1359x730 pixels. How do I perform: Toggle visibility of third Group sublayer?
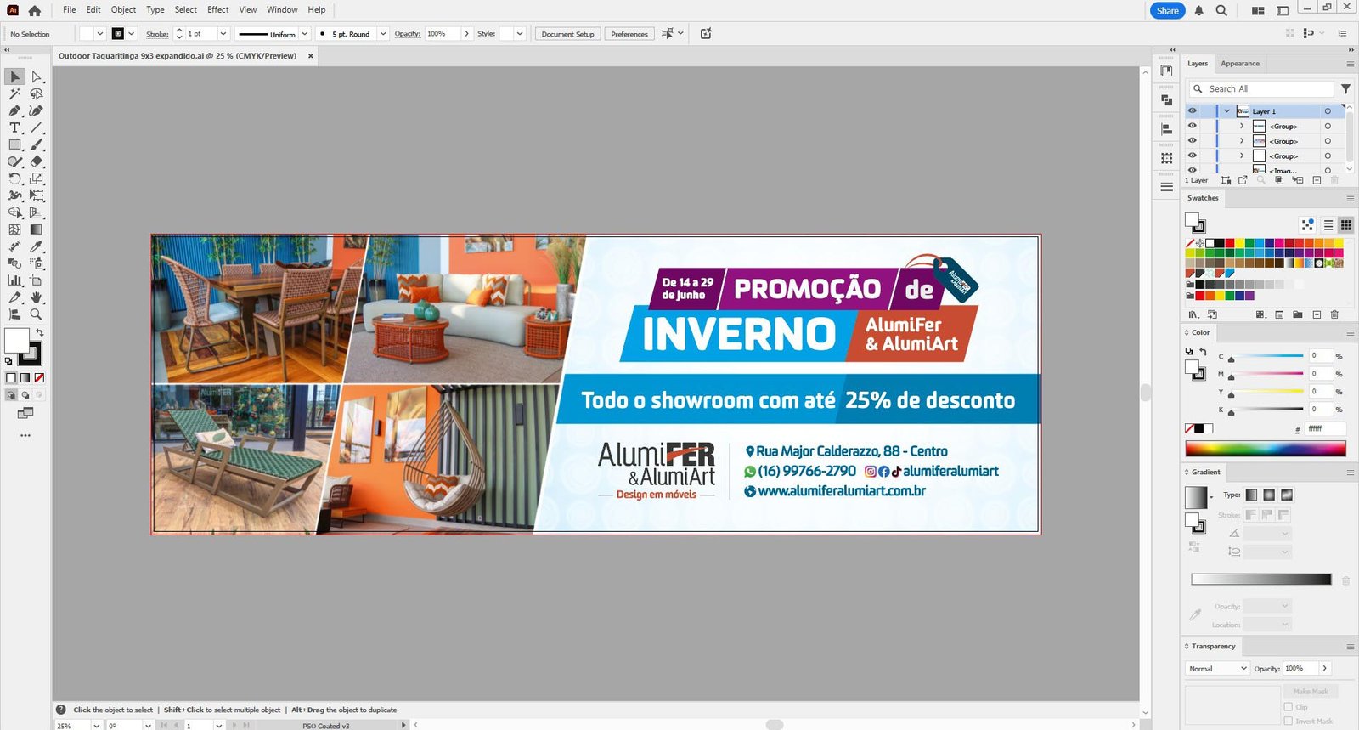pyautogui.click(x=1193, y=156)
